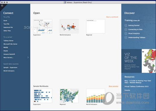Click the Open a workbook link
The image size is (156, 111).
click(112, 17)
